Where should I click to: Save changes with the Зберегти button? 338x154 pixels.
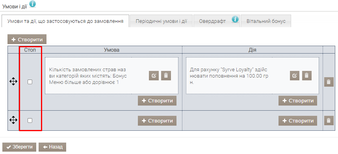click(19, 147)
